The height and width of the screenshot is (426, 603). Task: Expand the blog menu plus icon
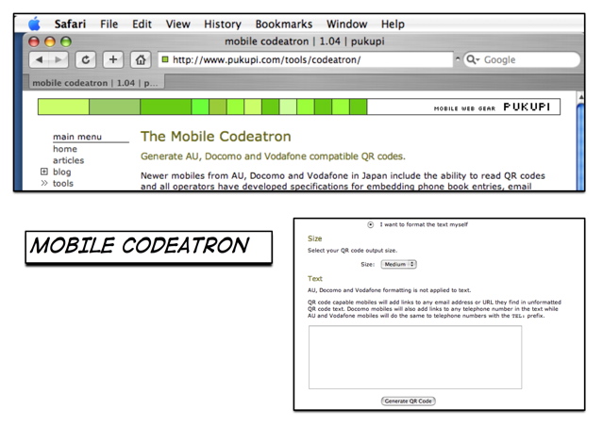[44, 172]
